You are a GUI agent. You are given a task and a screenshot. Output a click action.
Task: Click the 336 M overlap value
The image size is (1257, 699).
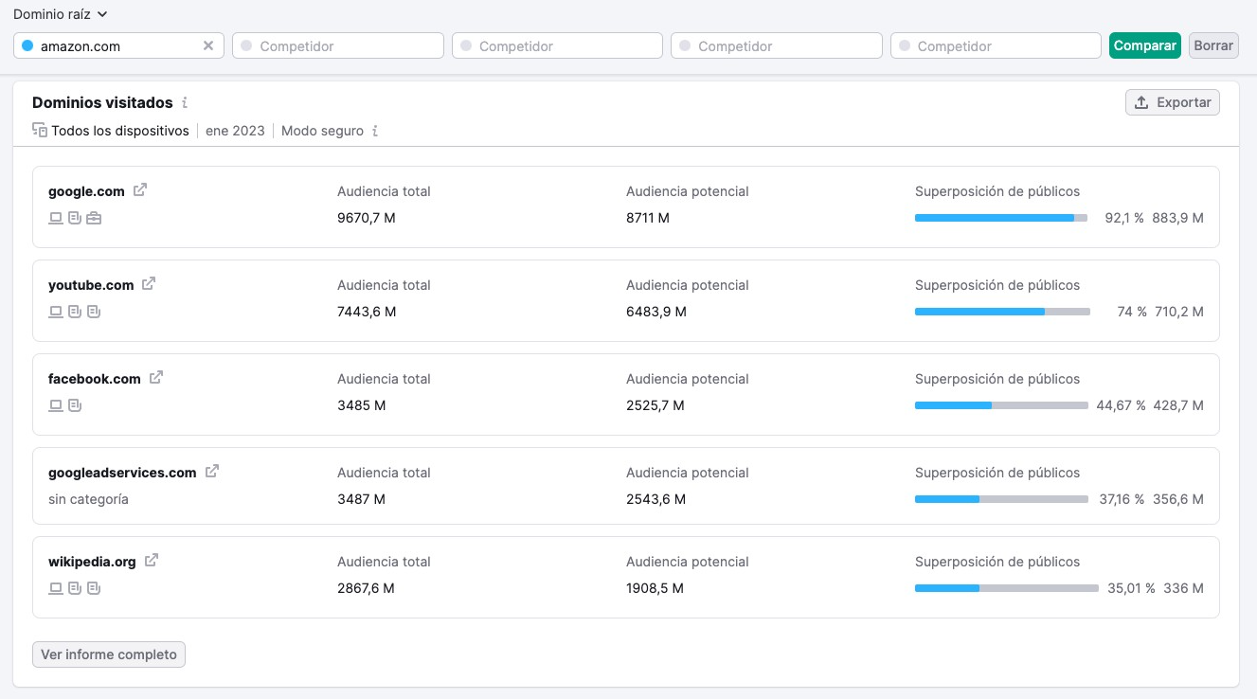click(x=1184, y=588)
